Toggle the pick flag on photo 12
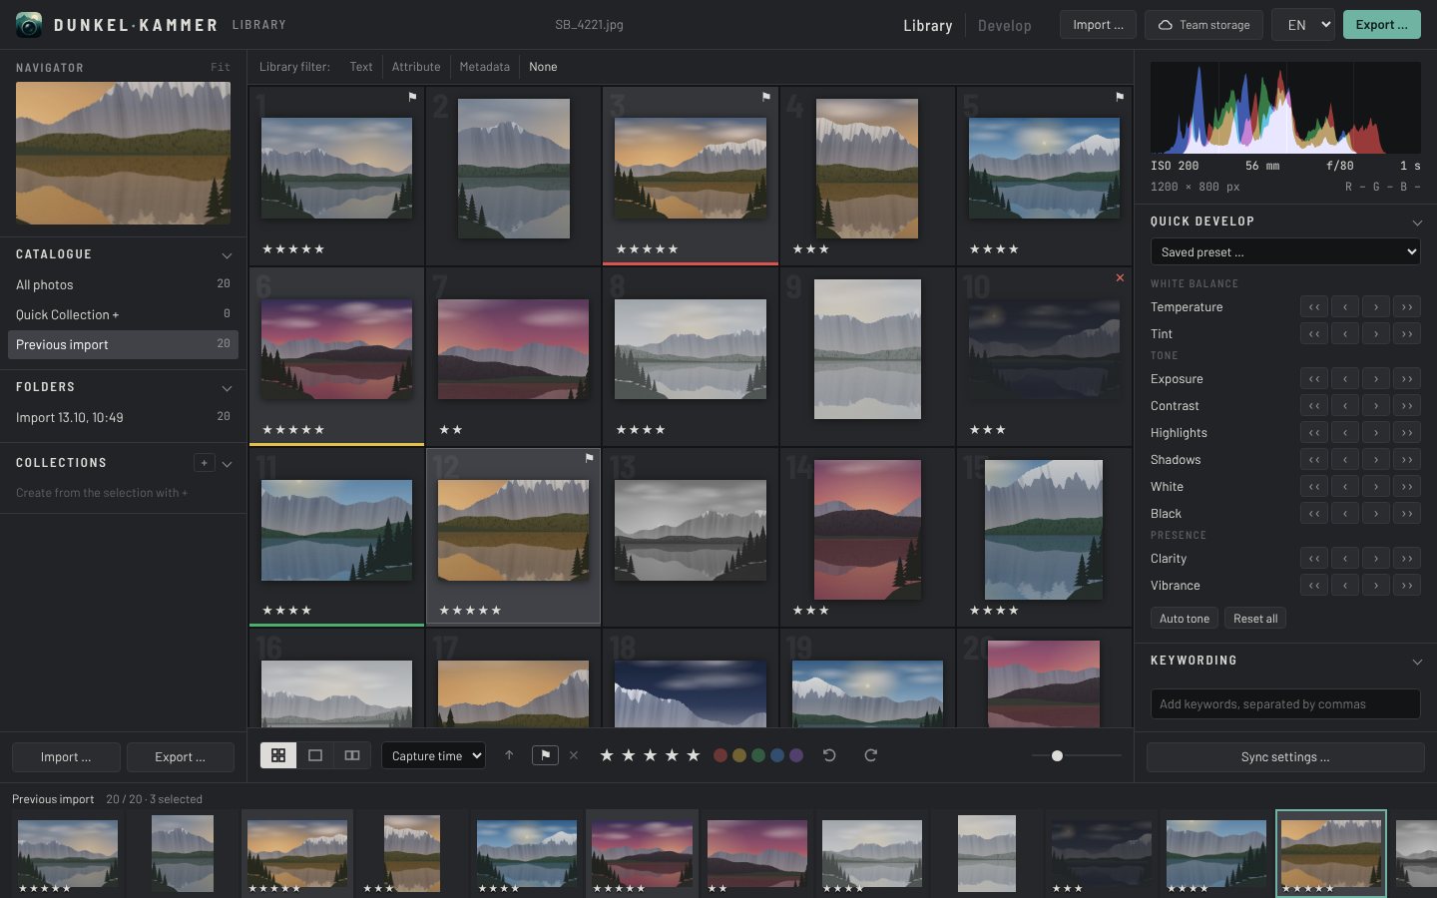 pyautogui.click(x=589, y=458)
